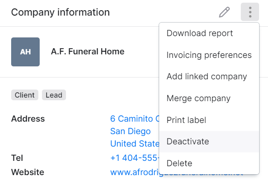
Task: Deactivate the company via menu
Action: 209,142
